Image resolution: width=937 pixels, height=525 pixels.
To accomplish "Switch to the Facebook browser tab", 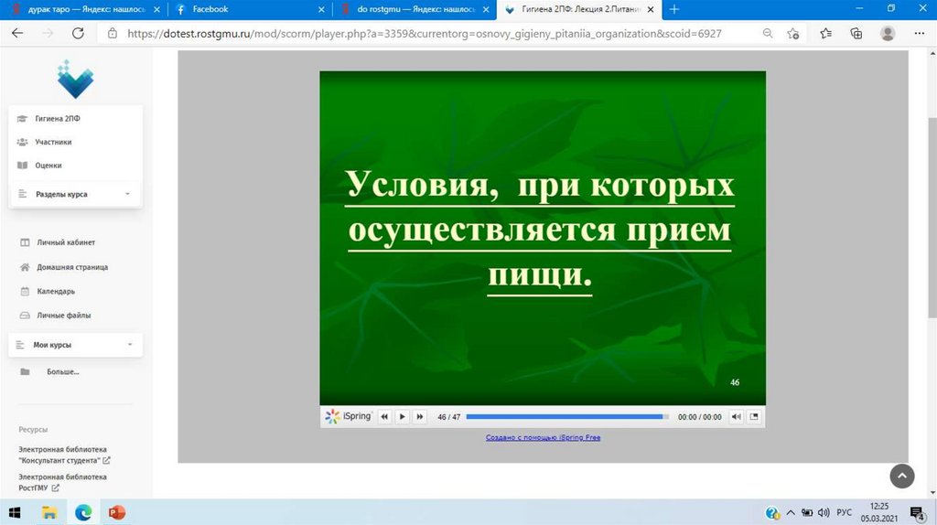I will (247, 9).
